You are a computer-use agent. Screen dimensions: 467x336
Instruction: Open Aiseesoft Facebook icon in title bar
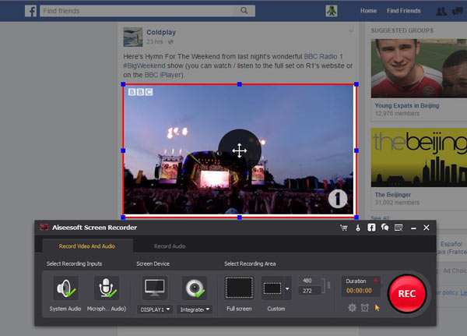tap(371, 228)
